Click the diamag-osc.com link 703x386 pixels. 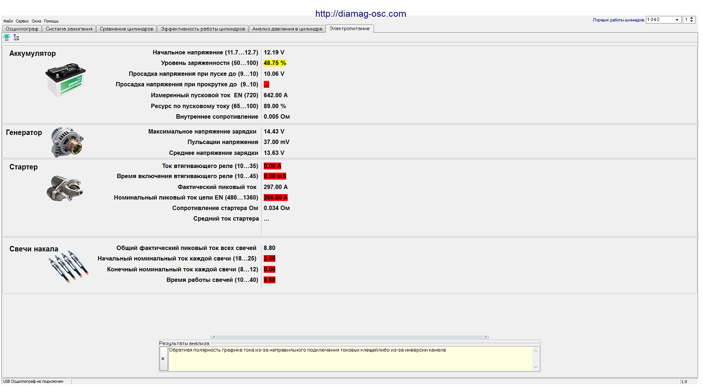[361, 14]
